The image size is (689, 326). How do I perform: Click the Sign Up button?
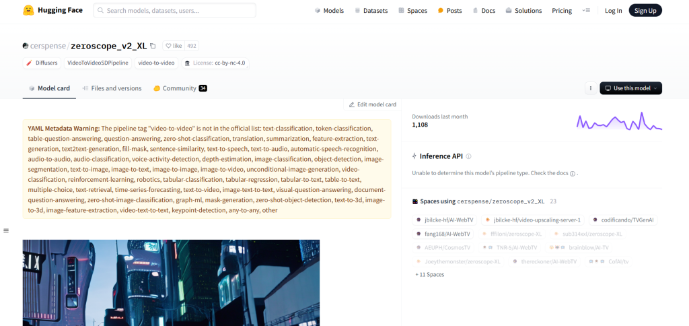click(x=645, y=11)
